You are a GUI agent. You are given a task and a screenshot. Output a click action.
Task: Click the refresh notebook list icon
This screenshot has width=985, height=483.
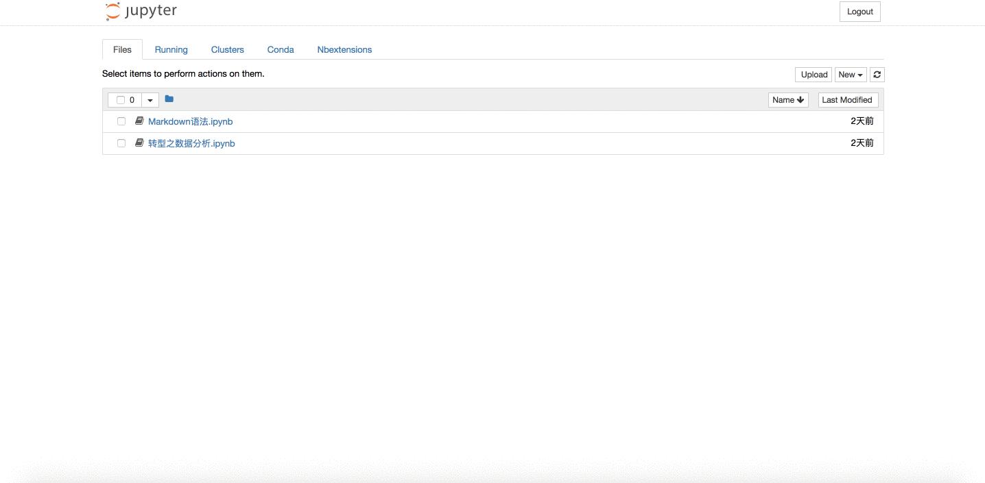877,74
